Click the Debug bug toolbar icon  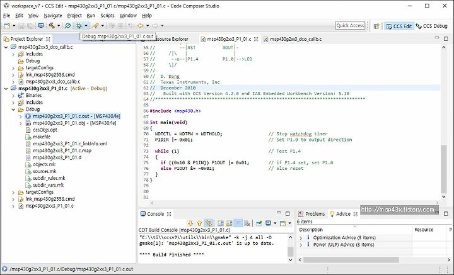point(79,26)
